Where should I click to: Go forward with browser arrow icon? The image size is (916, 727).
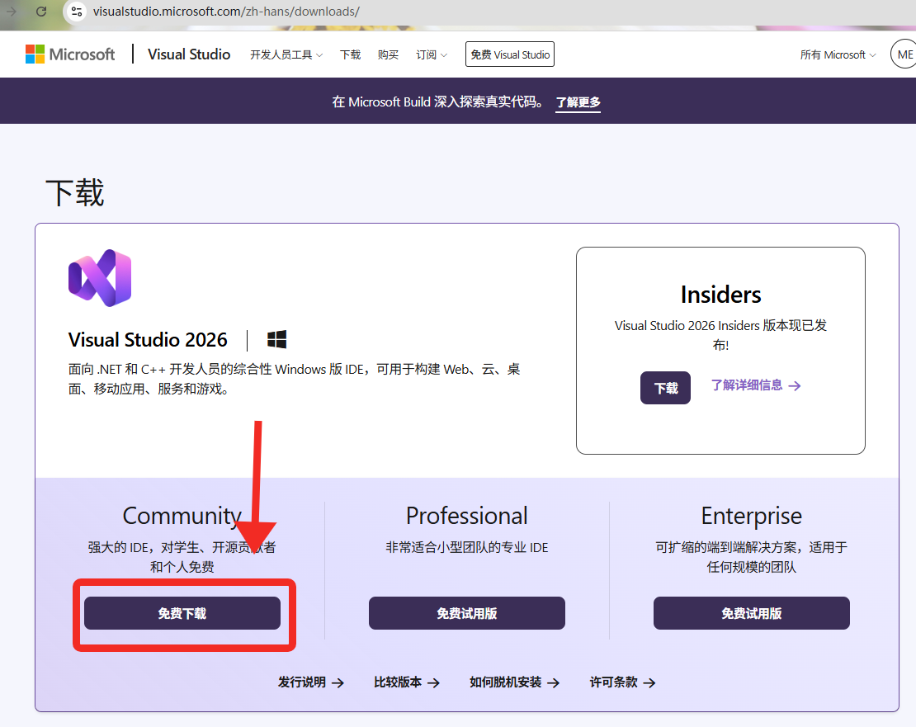11,11
